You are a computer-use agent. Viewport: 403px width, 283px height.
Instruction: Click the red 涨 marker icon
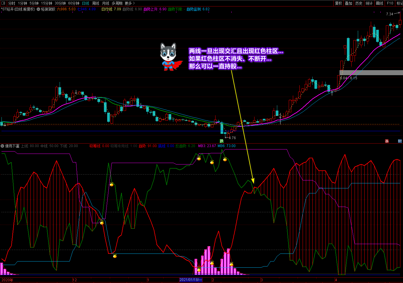(387, 141)
